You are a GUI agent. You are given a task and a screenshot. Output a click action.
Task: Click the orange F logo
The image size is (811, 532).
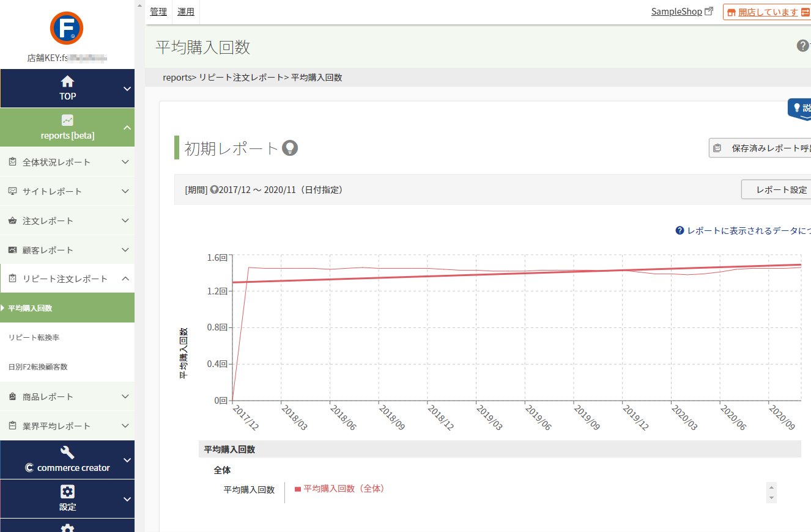tap(67, 28)
